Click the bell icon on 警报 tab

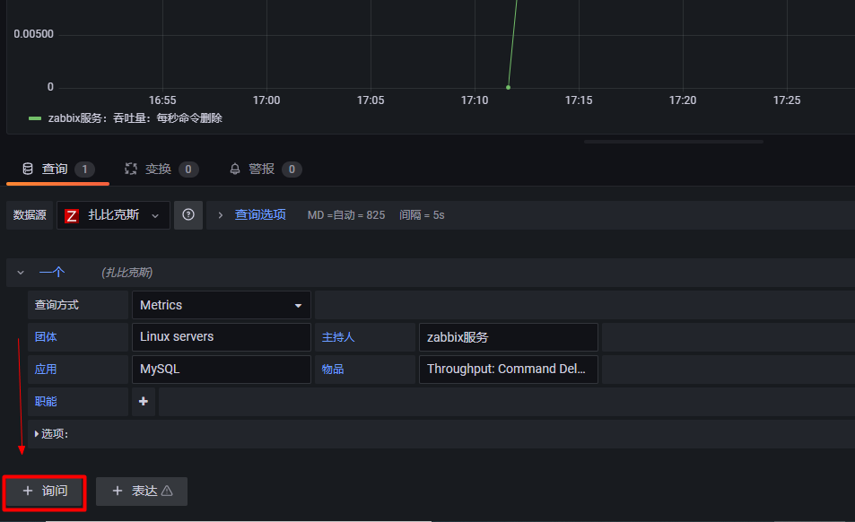(235, 169)
